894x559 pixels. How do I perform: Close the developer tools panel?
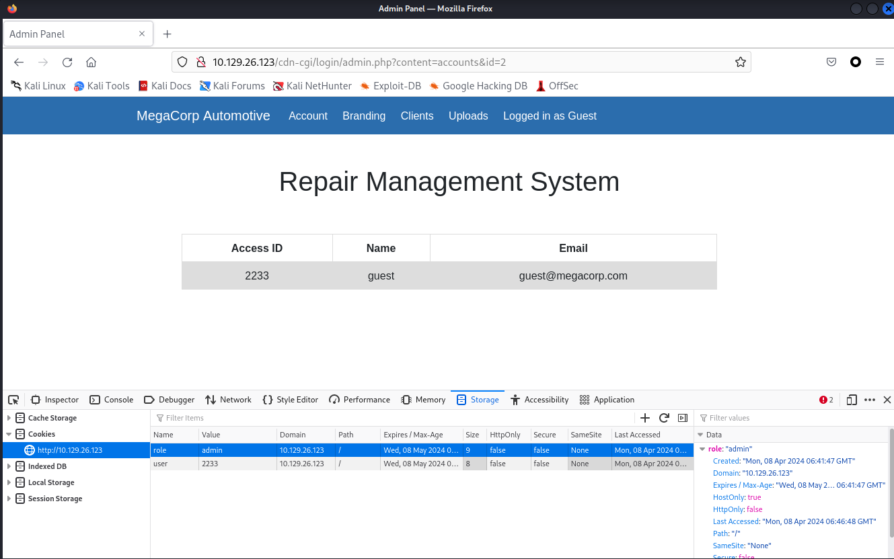click(x=887, y=400)
